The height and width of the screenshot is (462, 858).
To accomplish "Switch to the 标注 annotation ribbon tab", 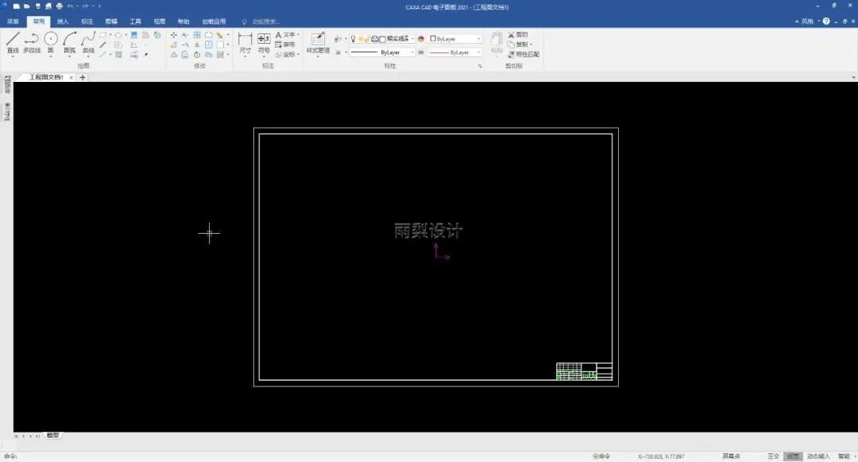I will coord(87,22).
